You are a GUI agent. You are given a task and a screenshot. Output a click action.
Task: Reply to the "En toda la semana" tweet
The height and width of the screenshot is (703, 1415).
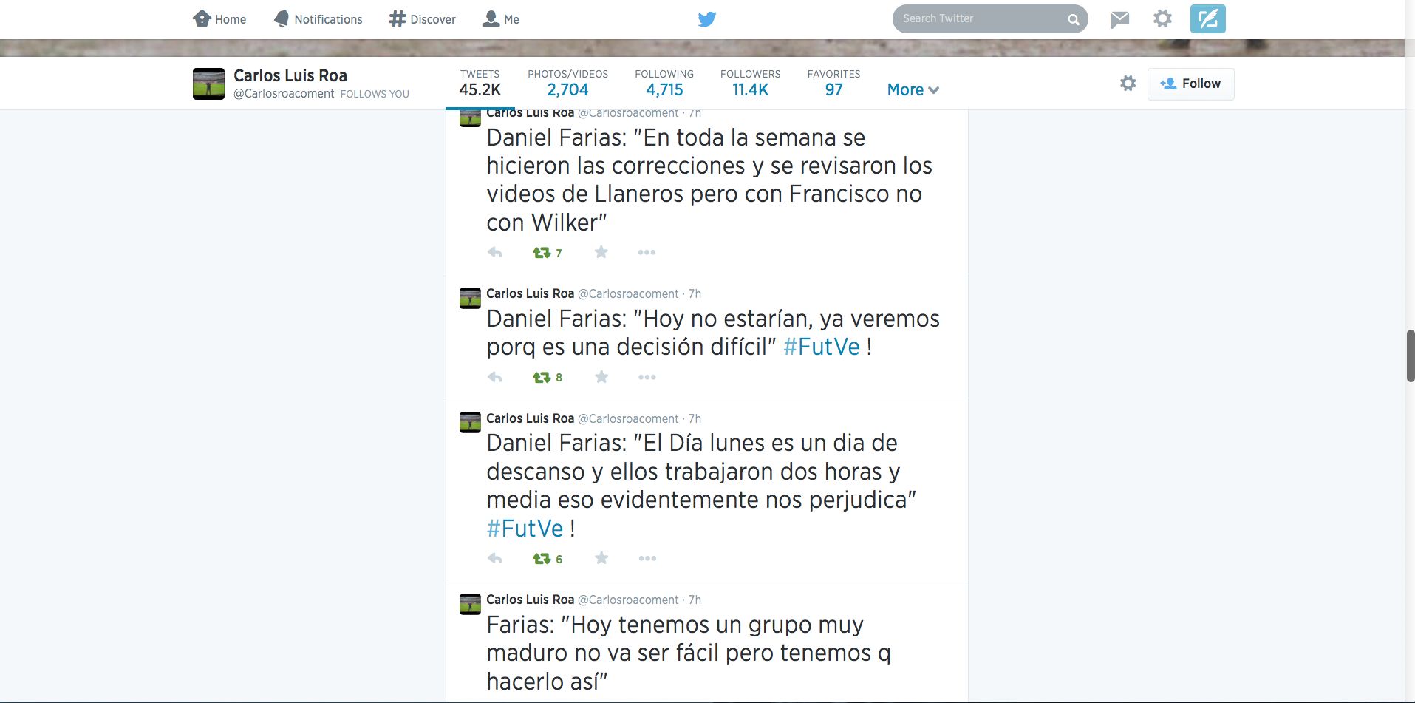coord(495,252)
